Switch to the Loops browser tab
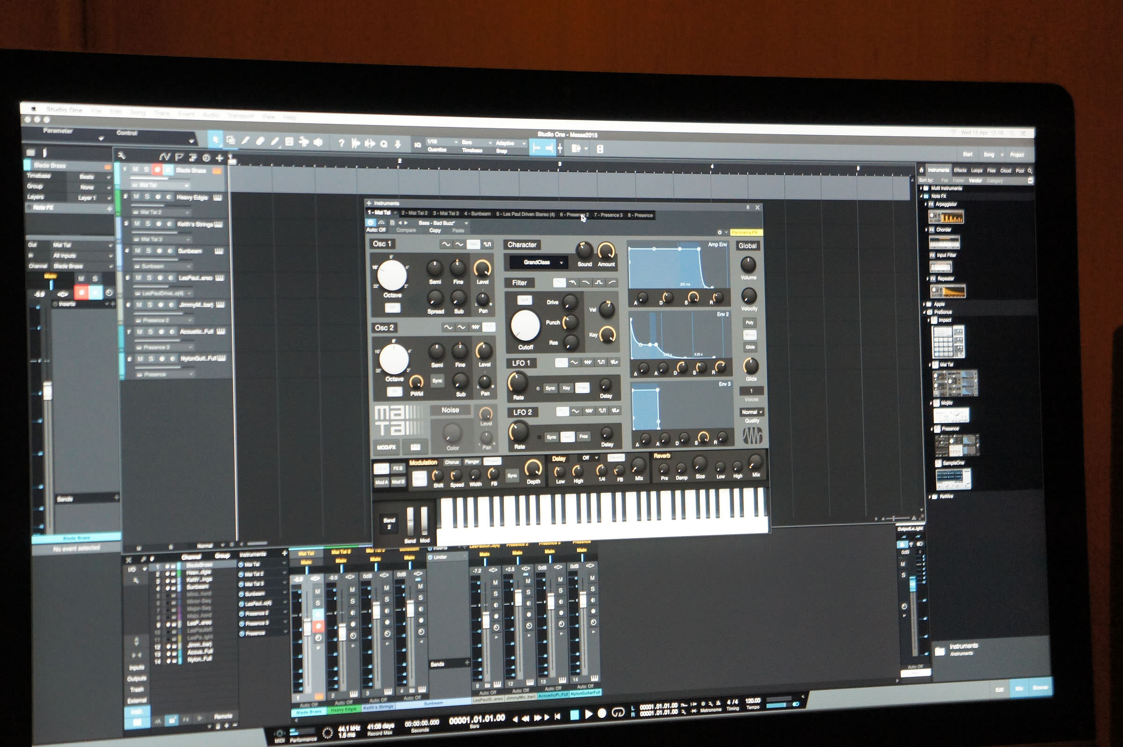Viewport: 1123px width, 747px height. 977,171
